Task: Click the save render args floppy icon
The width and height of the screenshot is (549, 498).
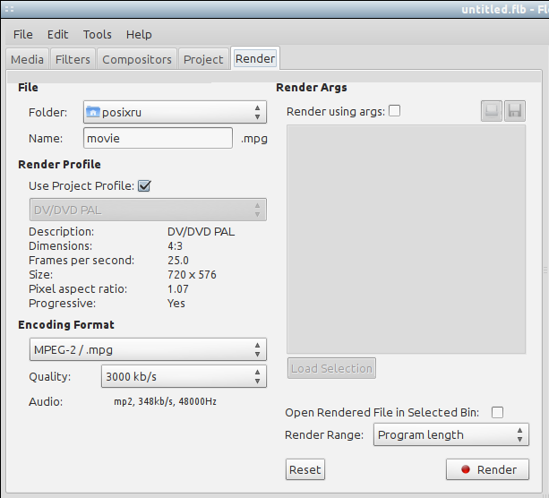Action: (515, 111)
